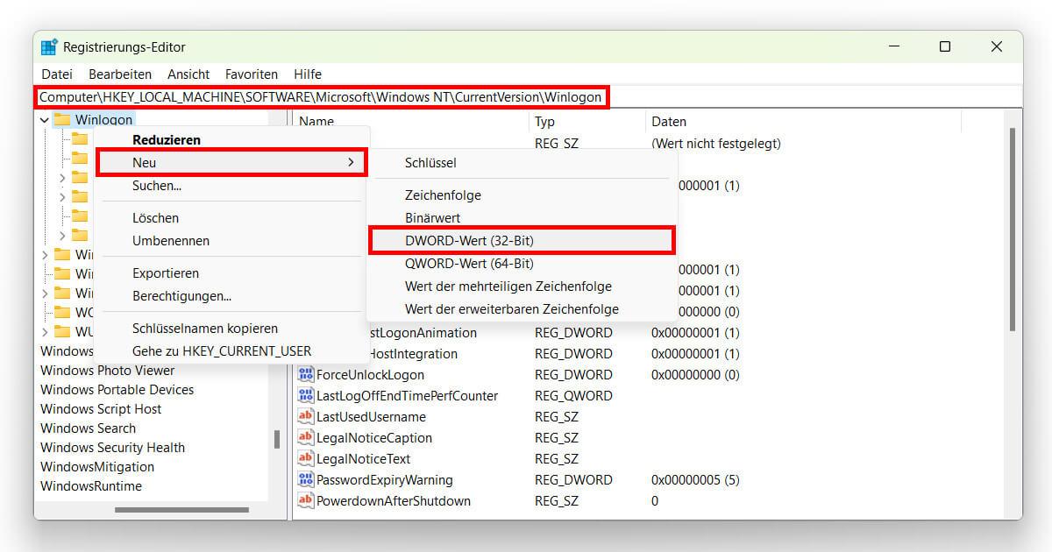Click the QWORD icon beside LastLogOffEndTimePerfCounter
1052x552 pixels.
coord(305,395)
